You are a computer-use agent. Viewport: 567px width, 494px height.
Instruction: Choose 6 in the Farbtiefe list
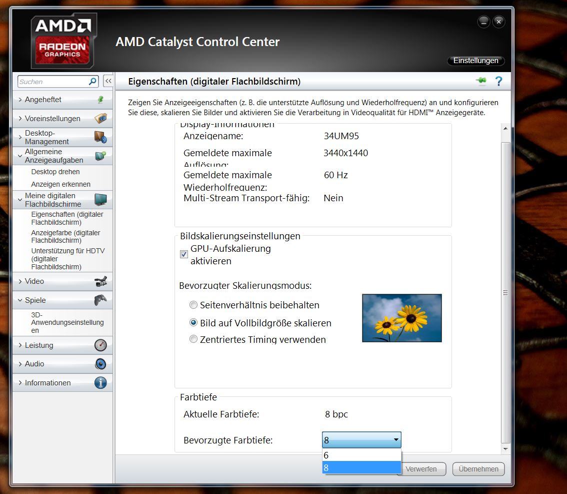(361, 455)
